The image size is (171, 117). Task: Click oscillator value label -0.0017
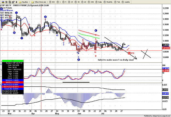(166, 93)
